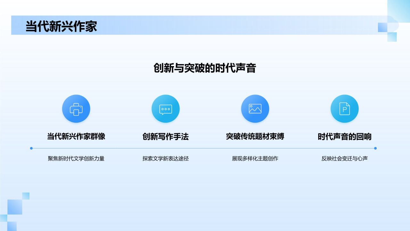Image resolution: width=410 pixels, height=231 pixels.
Task: Click the P document icon above 时代声音的回响
Action: click(x=345, y=109)
